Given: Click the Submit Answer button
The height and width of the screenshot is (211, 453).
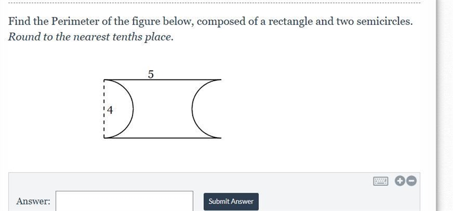Looking at the screenshot, I should tap(231, 201).
